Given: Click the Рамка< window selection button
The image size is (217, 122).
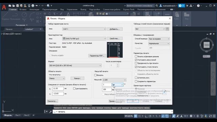Looking at the screenshot, I should pos(77,78).
